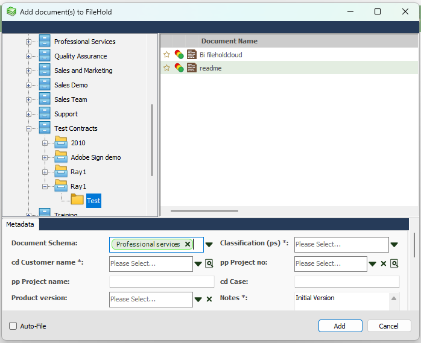This screenshot has height=343, width=421.
Task: Clear the pp Project no selection
Action: [x=383, y=263]
